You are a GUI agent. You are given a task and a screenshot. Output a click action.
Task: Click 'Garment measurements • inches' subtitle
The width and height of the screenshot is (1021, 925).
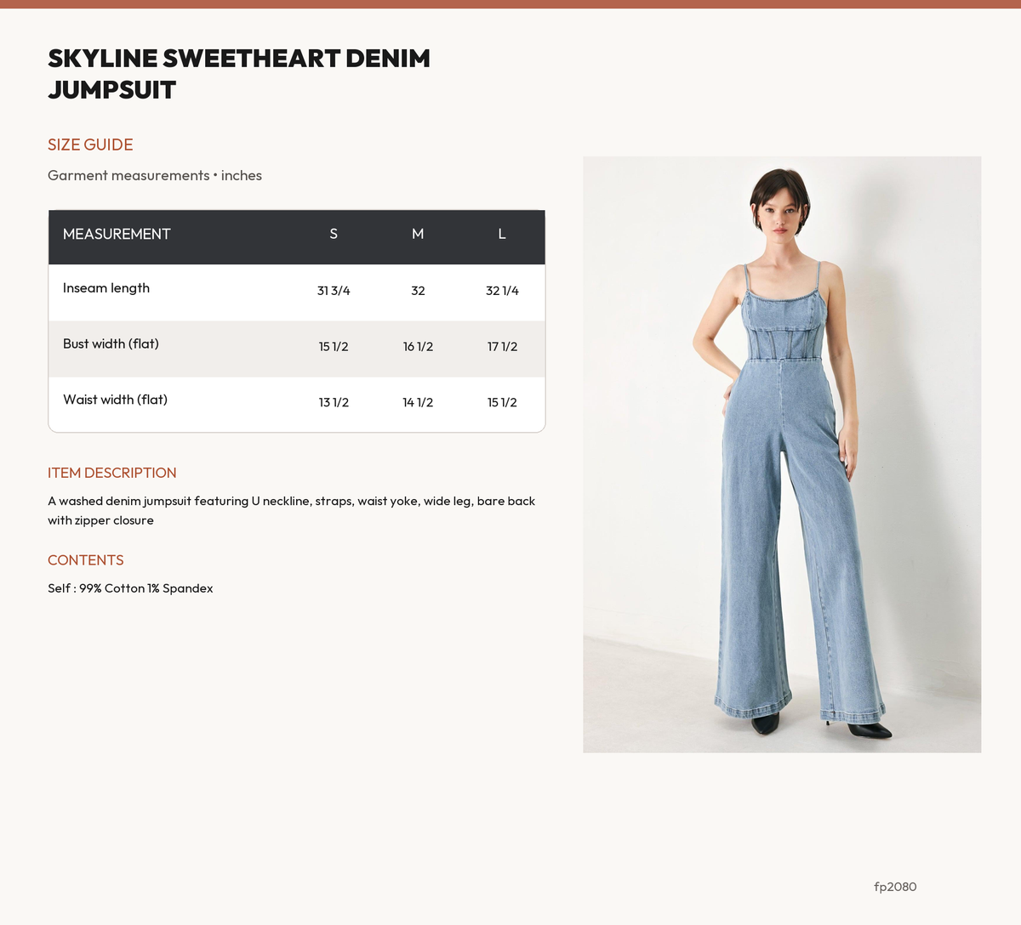[x=155, y=175]
